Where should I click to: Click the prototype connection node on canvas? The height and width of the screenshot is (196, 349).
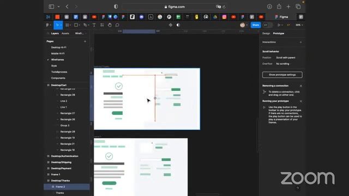(155, 98)
